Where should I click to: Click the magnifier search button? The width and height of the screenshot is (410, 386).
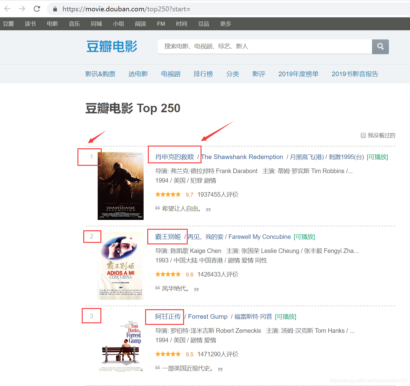click(x=380, y=46)
